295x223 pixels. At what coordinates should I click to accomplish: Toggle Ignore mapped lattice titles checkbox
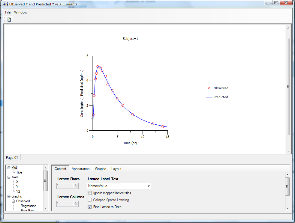coord(90,193)
